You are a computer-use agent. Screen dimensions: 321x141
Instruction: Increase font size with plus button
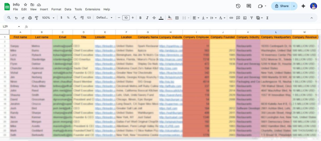point(133,18)
